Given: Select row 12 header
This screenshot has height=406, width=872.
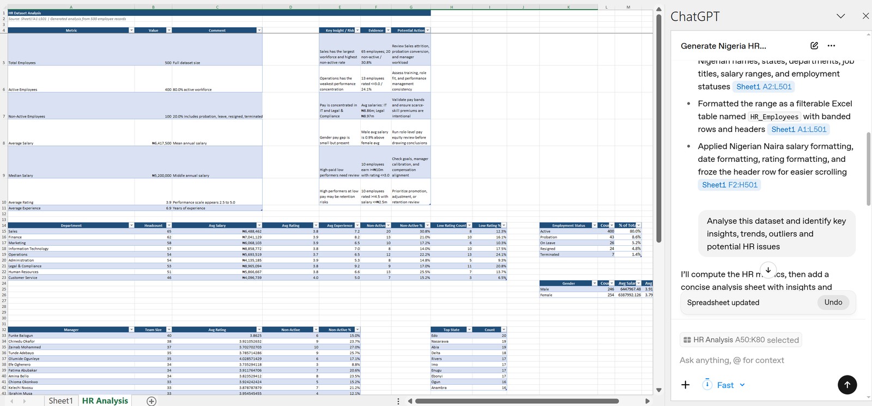Looking at the screenshot, I should [4, 214].
